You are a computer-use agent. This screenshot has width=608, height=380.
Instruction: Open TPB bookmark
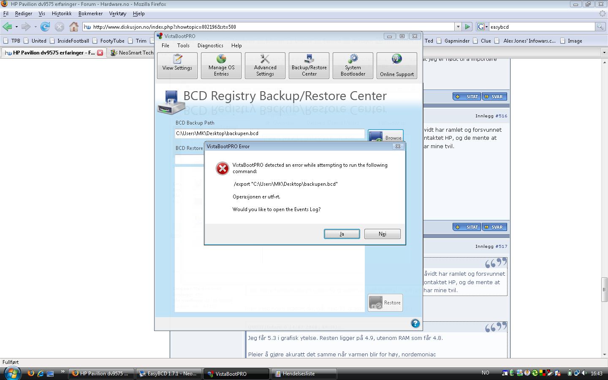[x=12, y=41]
